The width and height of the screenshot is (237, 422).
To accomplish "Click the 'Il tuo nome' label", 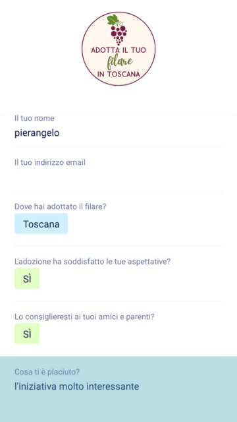I will point(34,118).
